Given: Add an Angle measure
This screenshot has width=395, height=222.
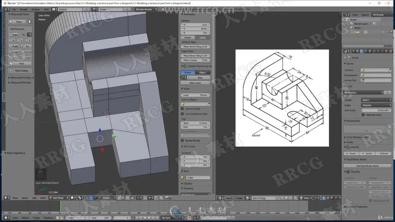Looking at the screenshot, I should click(x=14, y=46).
